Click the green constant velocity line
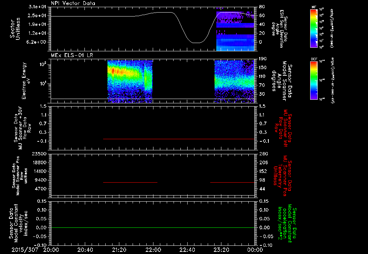Image resolution: width=368 pixels, height=254 pixels. pos(153,227)
